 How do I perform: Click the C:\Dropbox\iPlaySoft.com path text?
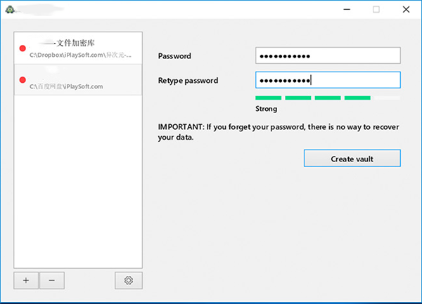coord(80,55)
